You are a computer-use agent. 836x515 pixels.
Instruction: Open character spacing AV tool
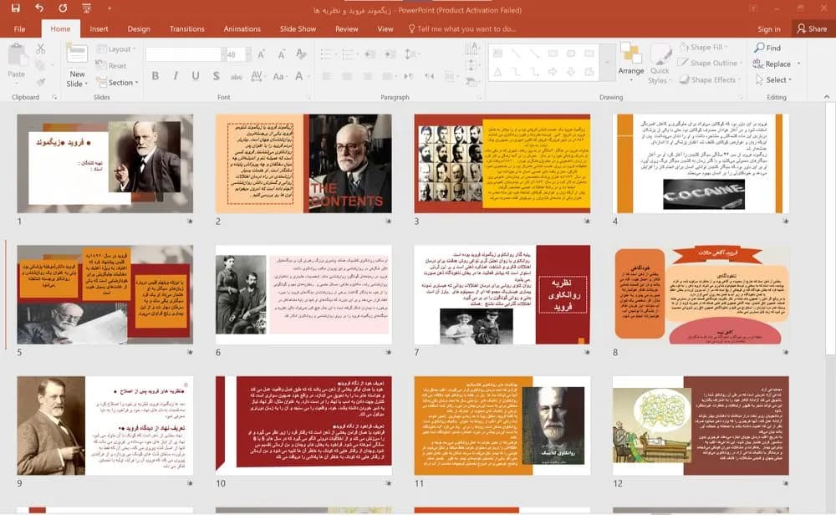[257, 76]
